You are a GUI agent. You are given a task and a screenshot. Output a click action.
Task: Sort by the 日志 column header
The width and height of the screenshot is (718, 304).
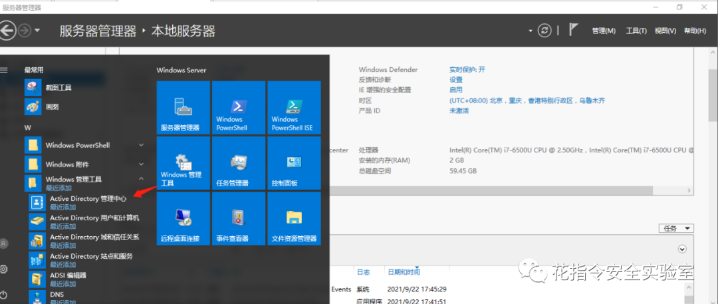(363, 272)
